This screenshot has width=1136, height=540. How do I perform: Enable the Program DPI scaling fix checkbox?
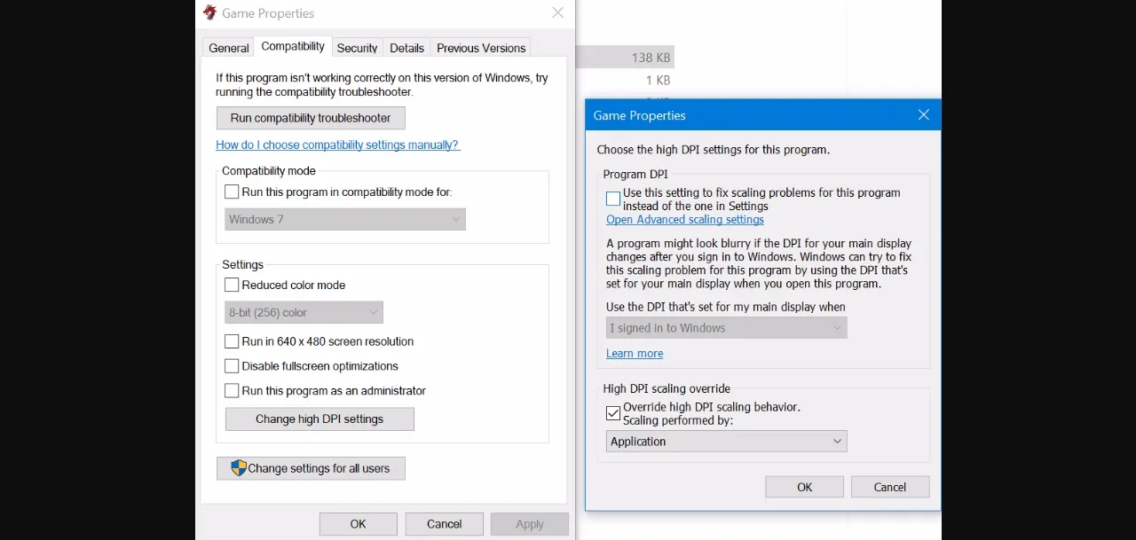click(613, 199)
